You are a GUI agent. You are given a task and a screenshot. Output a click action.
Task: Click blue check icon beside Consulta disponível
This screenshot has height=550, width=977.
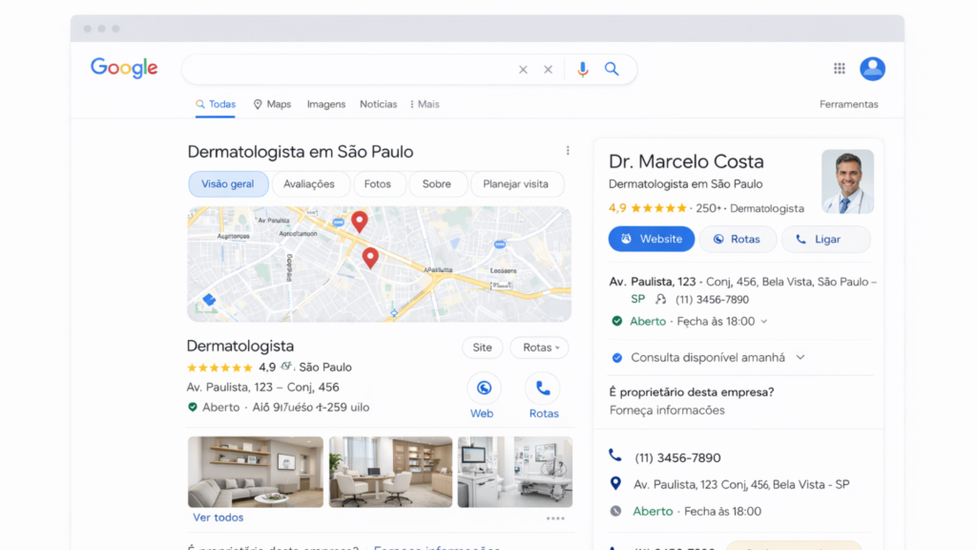pos(617,358)
